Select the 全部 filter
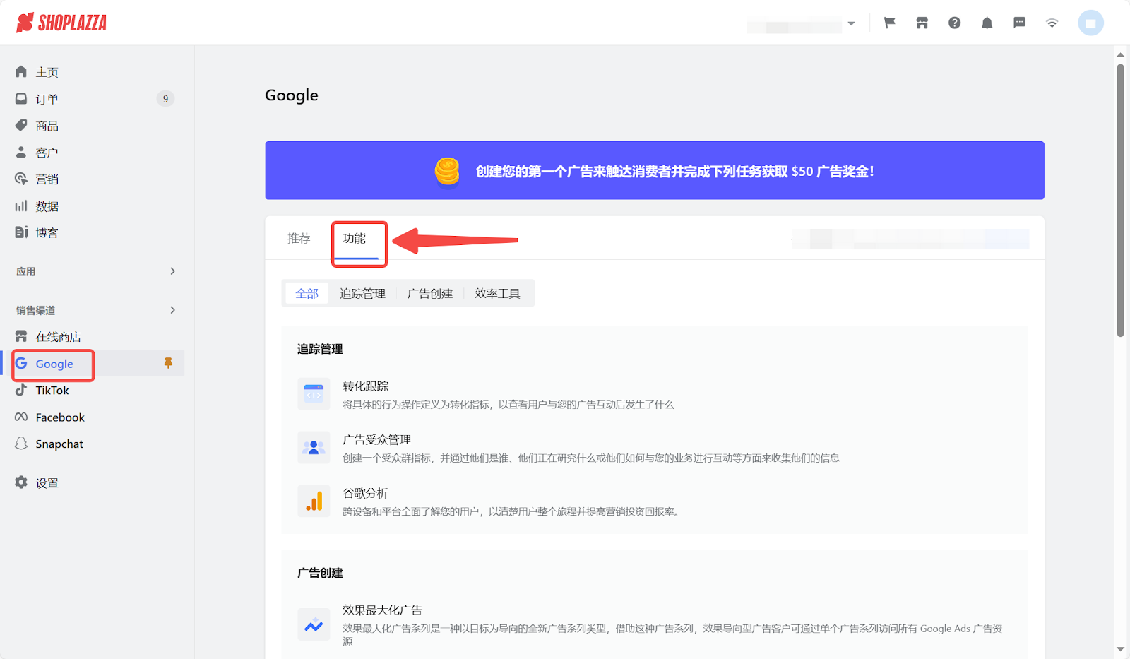This screenshot has width=1130, height=659. pos(307,293)
